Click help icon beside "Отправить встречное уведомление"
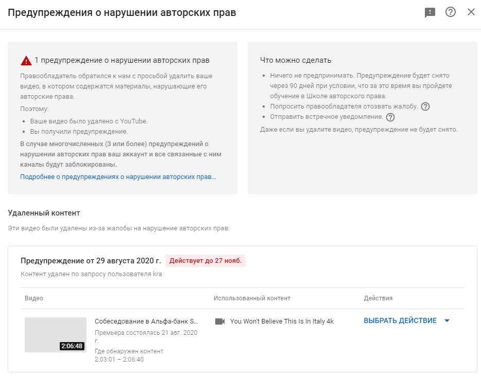This screenshot has height=376, width=481. pyautogui.click(x=390, y=117)
